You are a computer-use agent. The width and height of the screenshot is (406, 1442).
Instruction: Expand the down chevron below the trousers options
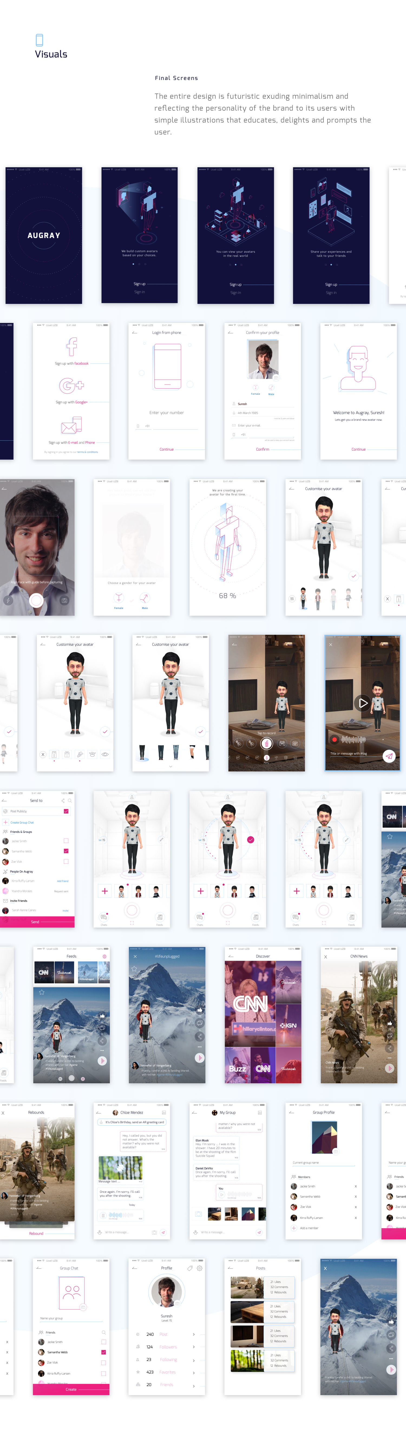(x=170, y=766)
